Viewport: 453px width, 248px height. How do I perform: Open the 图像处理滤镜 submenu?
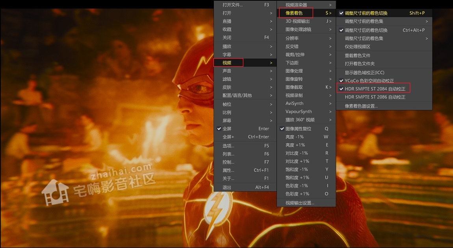306,29
